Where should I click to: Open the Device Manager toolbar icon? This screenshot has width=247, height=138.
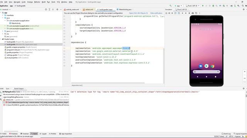(x=235, y=6)
